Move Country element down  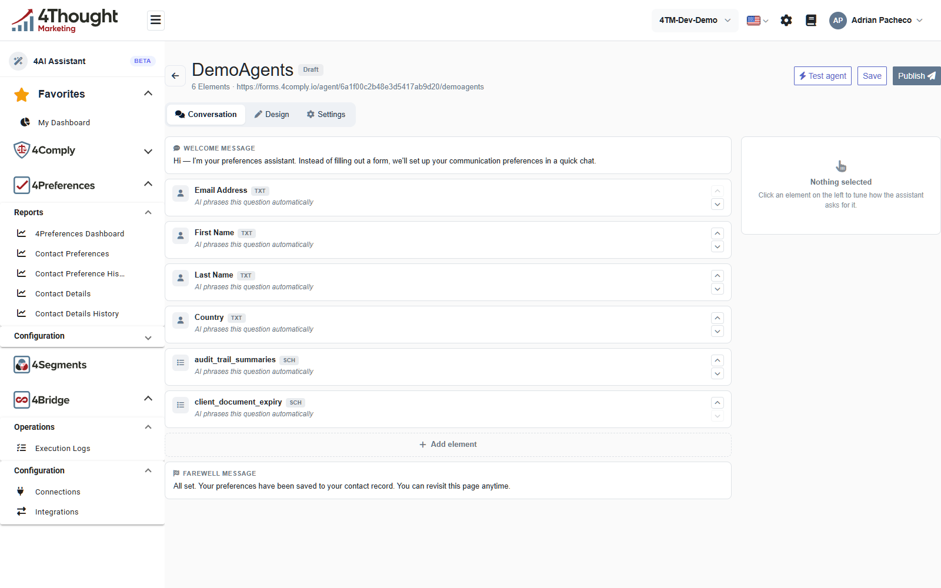tap(718, 332)
